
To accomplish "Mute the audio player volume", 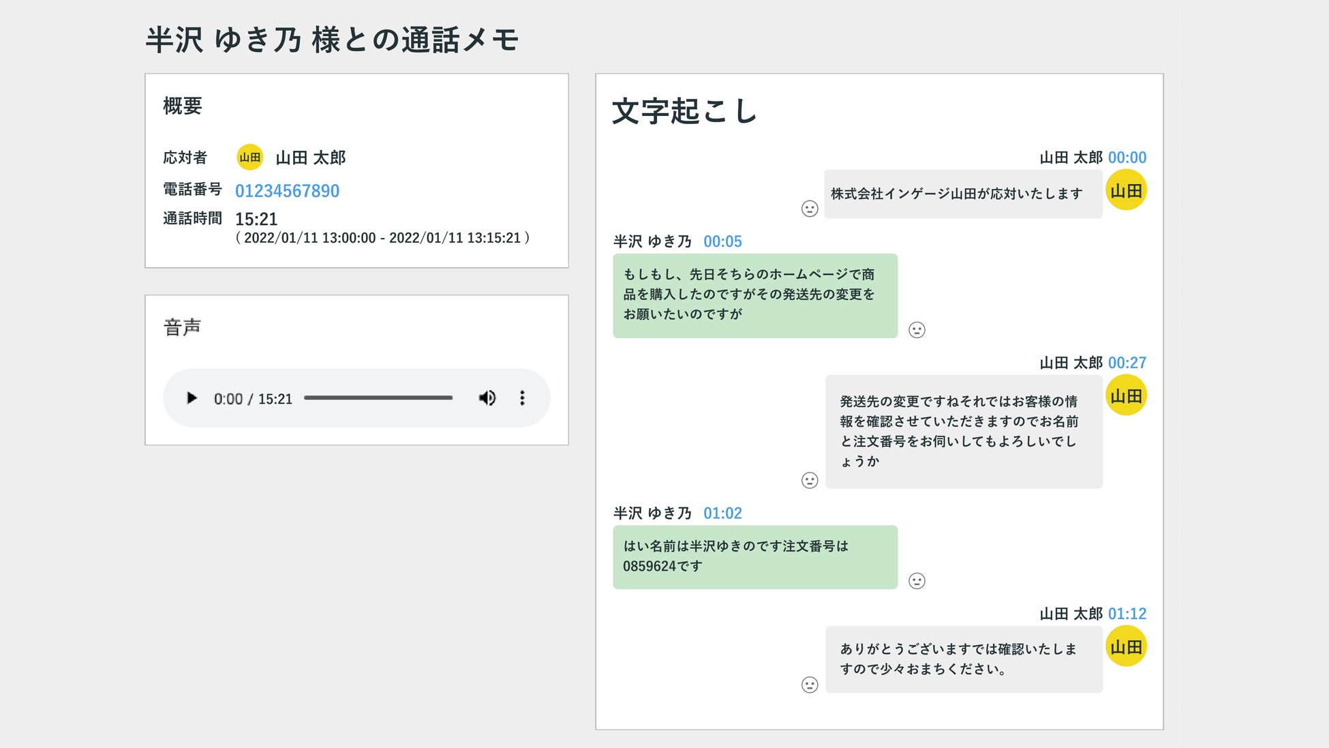I will click(487, 398).
